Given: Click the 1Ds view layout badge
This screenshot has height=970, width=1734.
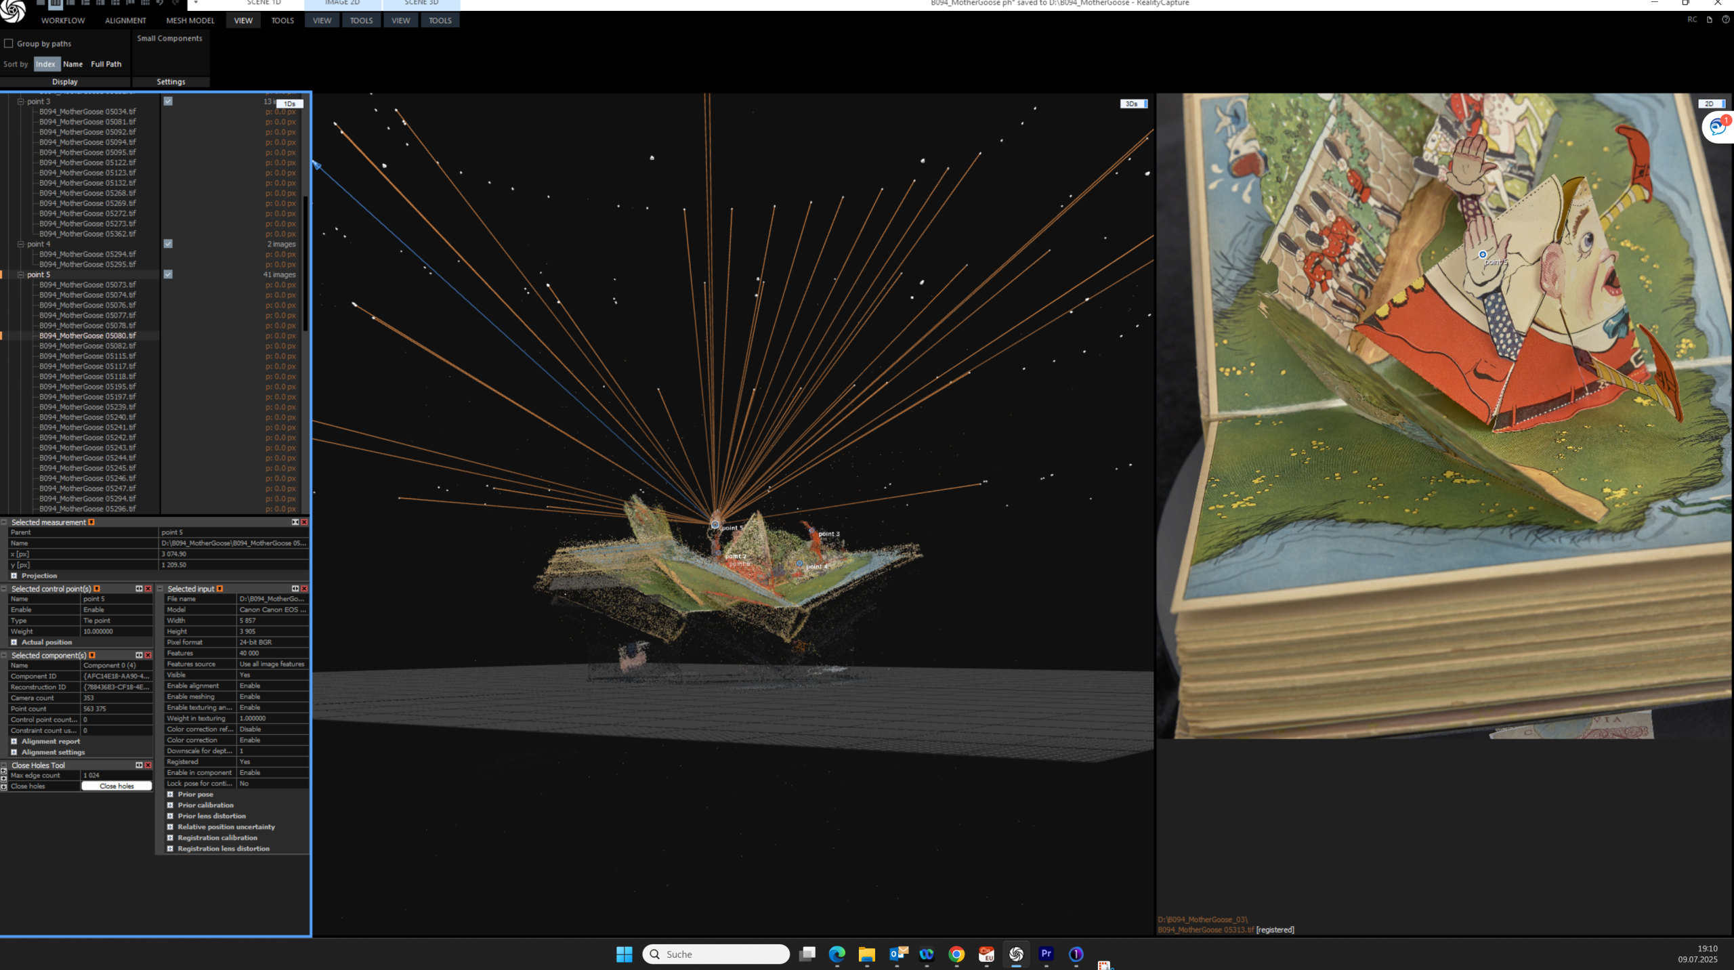Looking at the screenshot, I should 290,104.
